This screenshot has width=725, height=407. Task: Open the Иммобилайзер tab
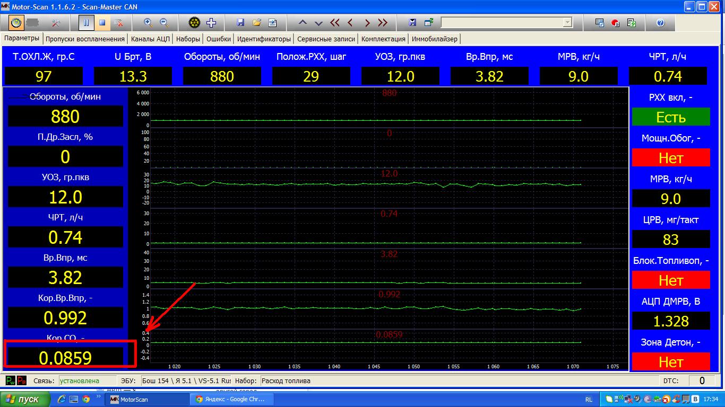tap(434, 39)
